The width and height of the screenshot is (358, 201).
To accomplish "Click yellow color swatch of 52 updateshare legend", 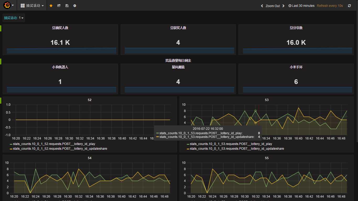I will coord(11,149).
